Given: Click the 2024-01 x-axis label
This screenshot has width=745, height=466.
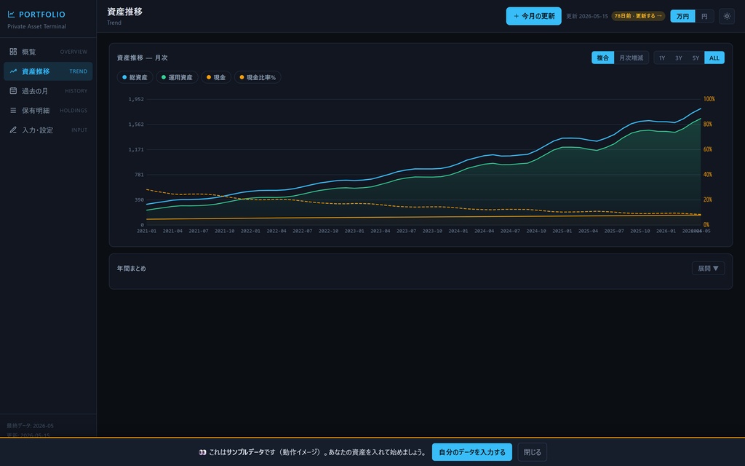Looking at the screenshot, I should point(458,231).
